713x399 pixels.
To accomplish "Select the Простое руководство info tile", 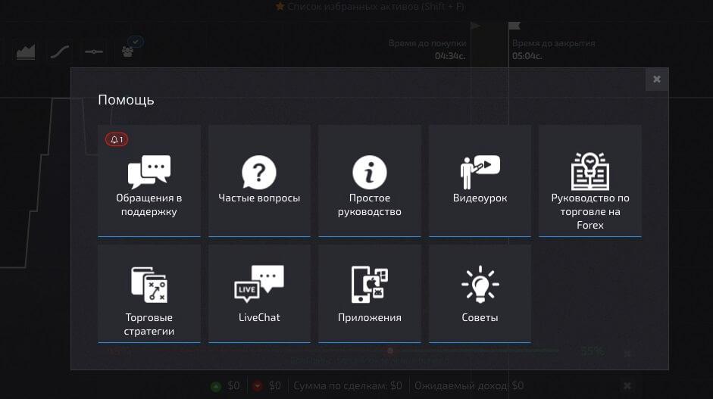I will [x=369, y=181].
